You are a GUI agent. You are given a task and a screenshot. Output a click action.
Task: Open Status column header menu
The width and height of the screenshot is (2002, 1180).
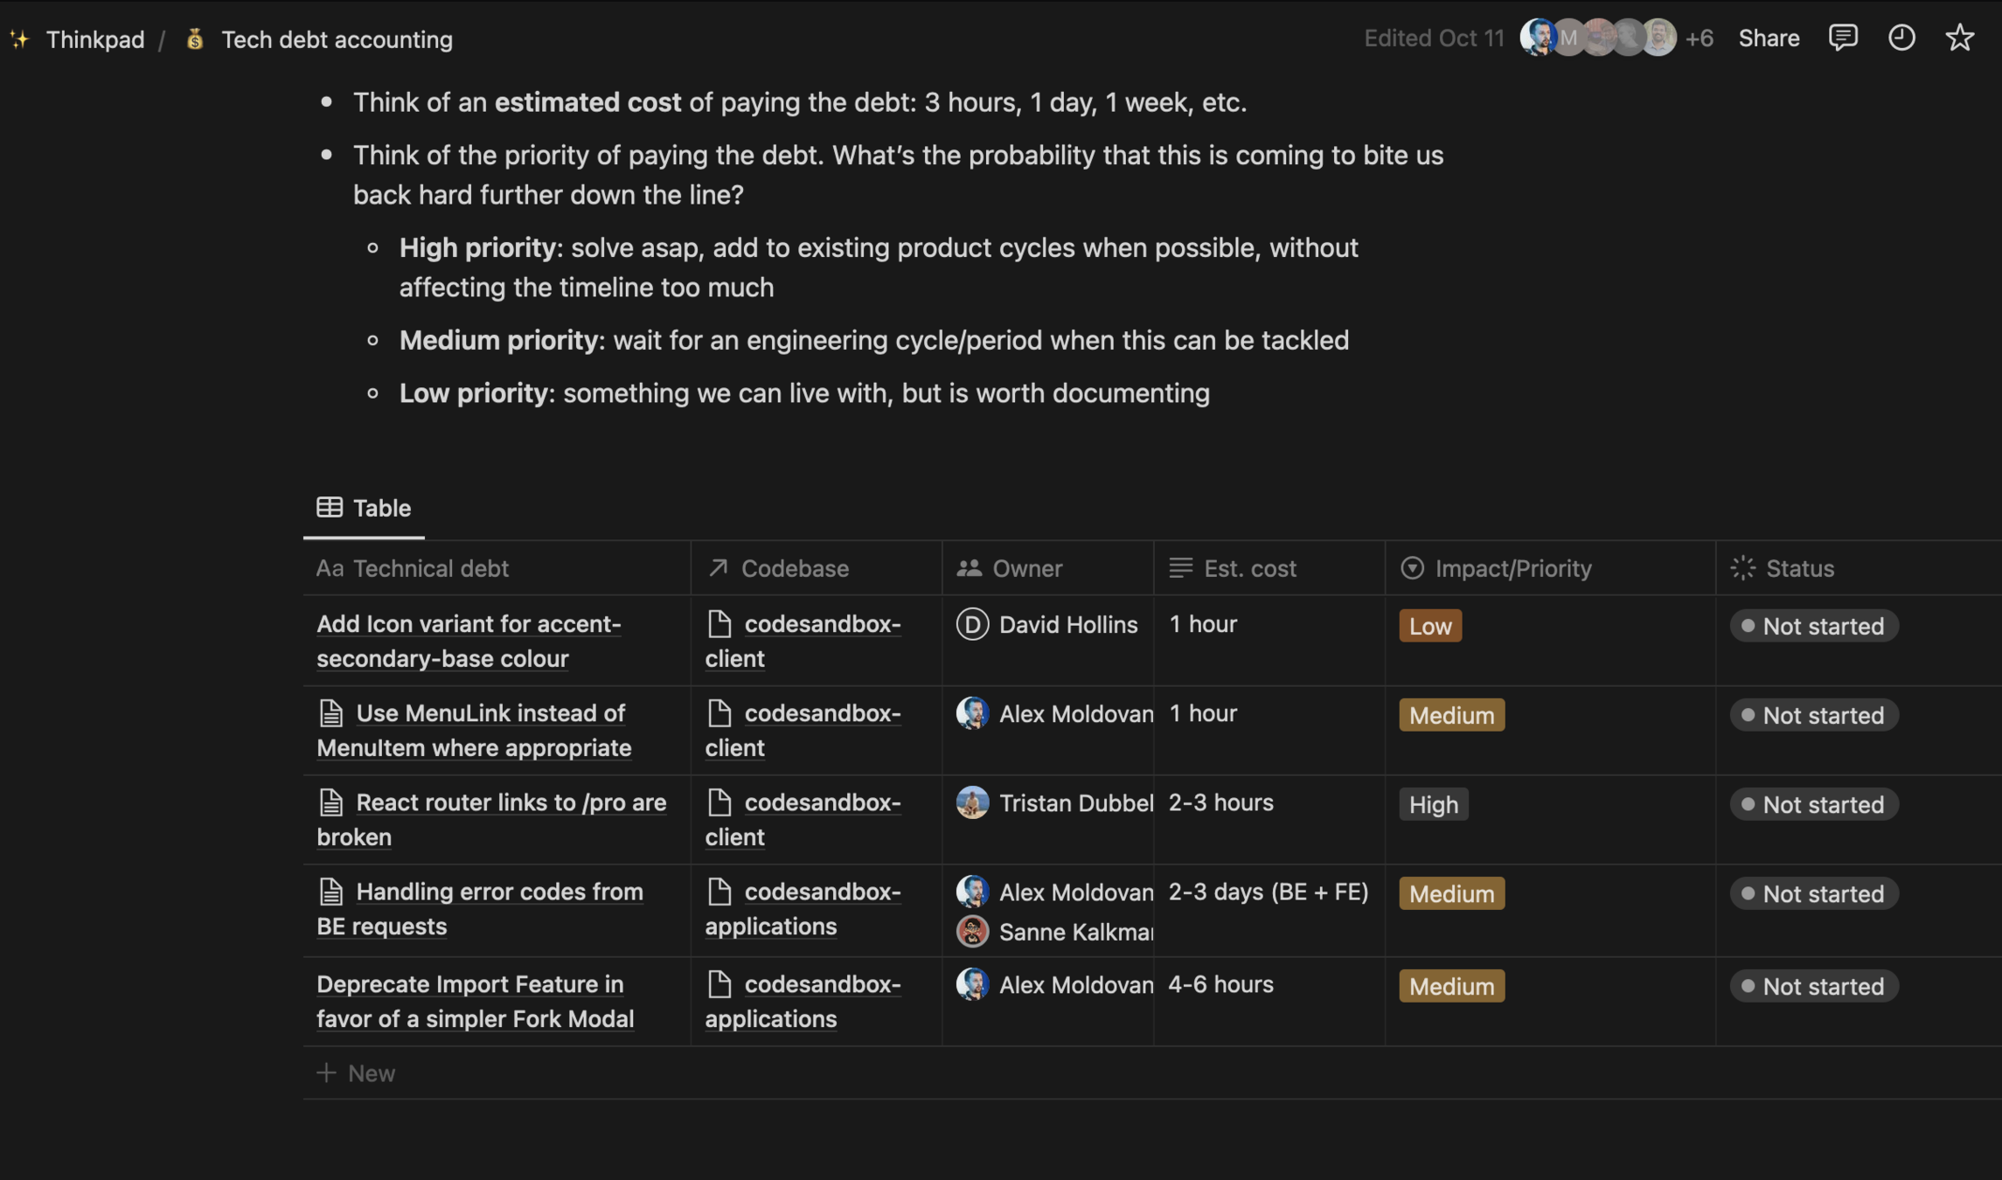click(1799, 568)
